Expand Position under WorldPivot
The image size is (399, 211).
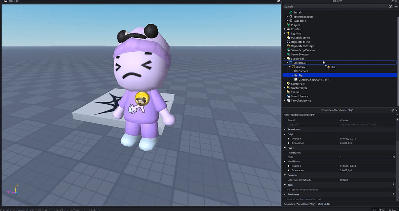(x=289, y=166)
